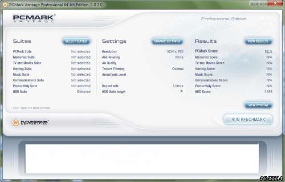This screenshot has height=182, width=285.
Task: Select the TV and Movies Suite label
Action: click(x=27, y=63)
